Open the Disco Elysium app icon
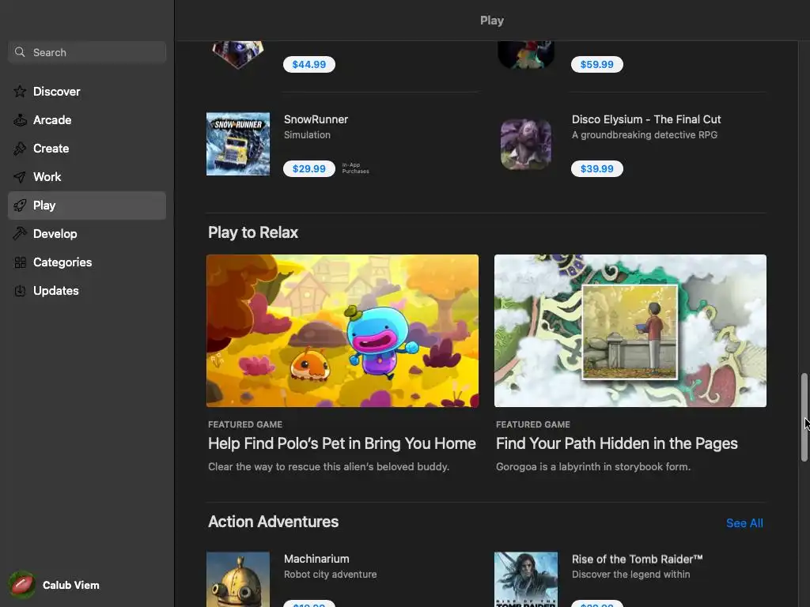 (526, 144)
